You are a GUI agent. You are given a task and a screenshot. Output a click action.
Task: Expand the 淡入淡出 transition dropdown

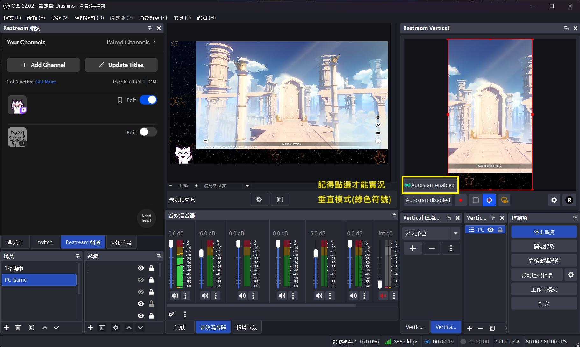click(x=455, y=234)
